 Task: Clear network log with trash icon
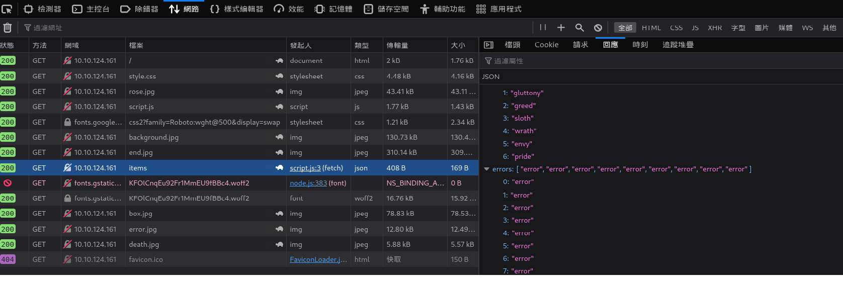point(8,28)
